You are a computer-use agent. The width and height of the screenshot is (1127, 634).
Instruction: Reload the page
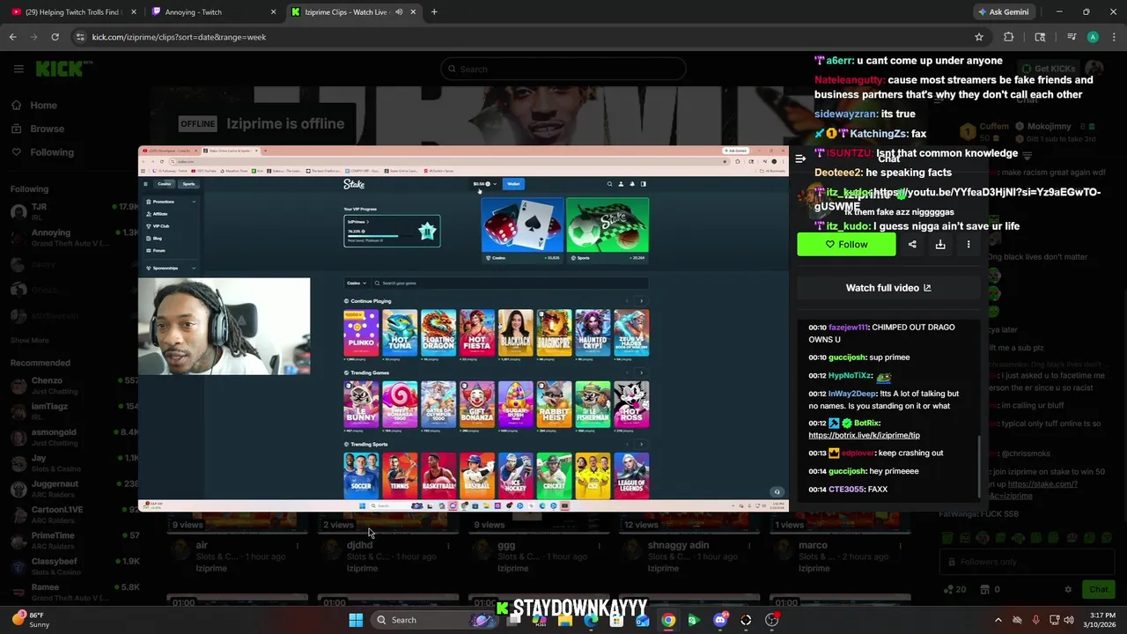55,37
